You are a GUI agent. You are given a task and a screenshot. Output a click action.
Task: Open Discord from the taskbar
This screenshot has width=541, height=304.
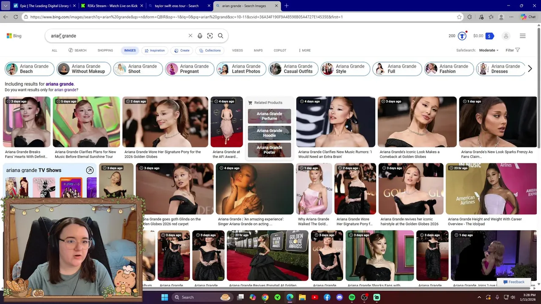tap(339, 297)
